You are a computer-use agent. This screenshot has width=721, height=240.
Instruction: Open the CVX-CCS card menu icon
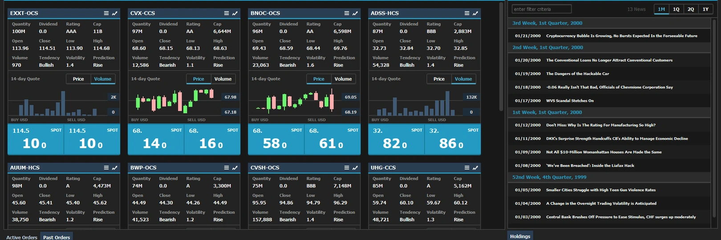[x=227, y=13]
